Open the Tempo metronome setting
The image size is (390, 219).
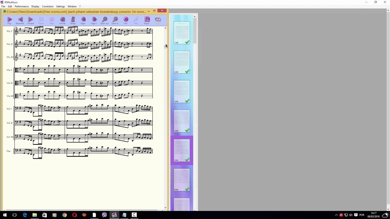73,20
